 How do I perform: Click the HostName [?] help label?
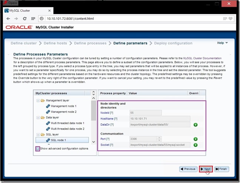109,119
